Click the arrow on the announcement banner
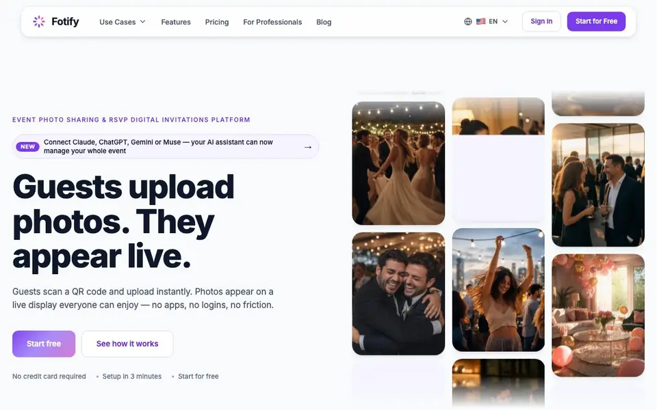Viewport: 657px width, 410px height. [308, 147]
